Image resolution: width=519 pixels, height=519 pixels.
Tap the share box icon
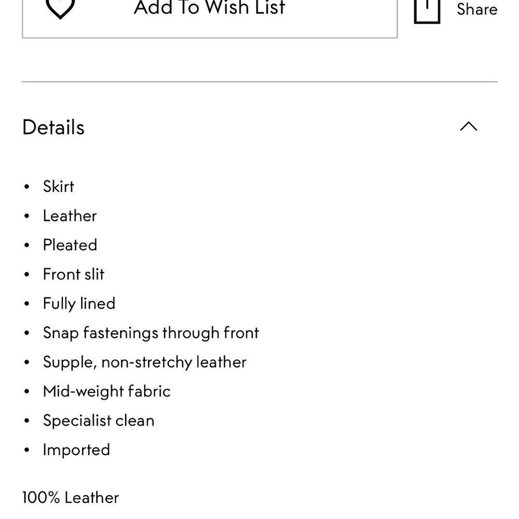coord(427,11)
